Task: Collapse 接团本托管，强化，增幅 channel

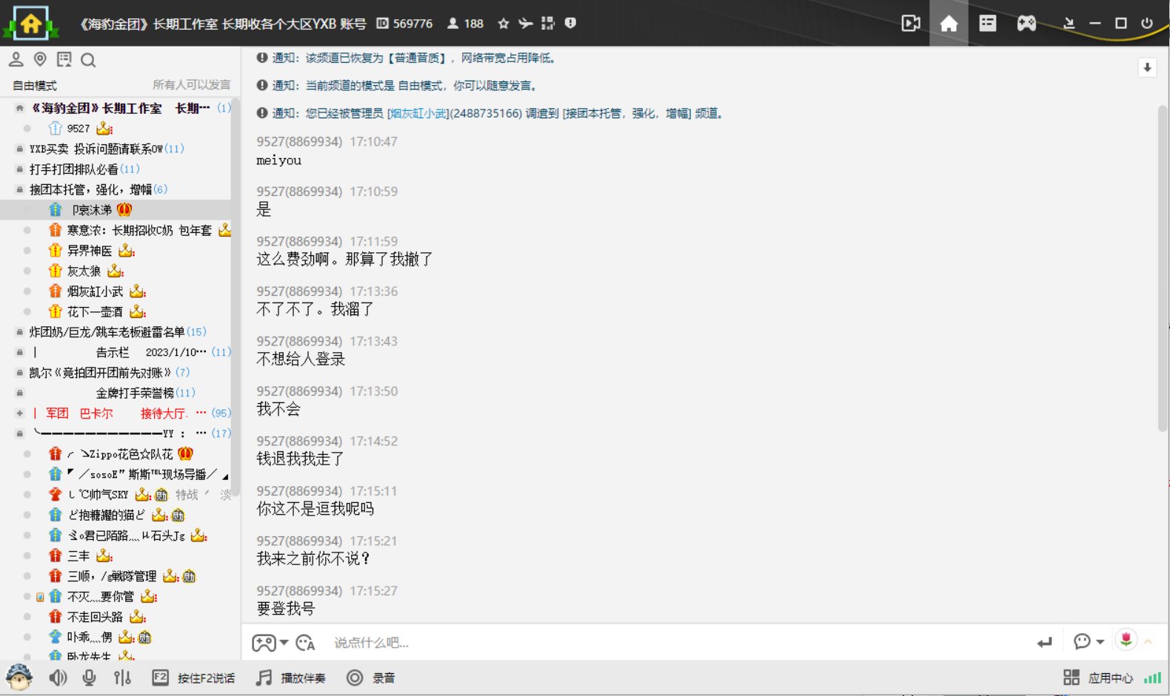Action: [20, 189]
